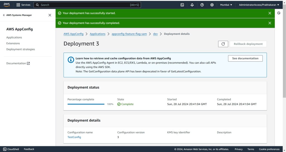
Task: Refresh the deployment details
Action: [223, 44]
